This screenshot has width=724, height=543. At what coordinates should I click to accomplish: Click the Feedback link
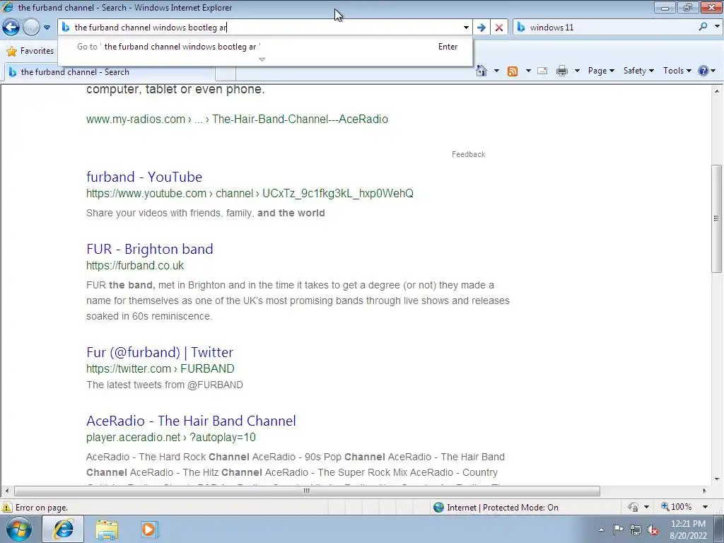(468, 154)
